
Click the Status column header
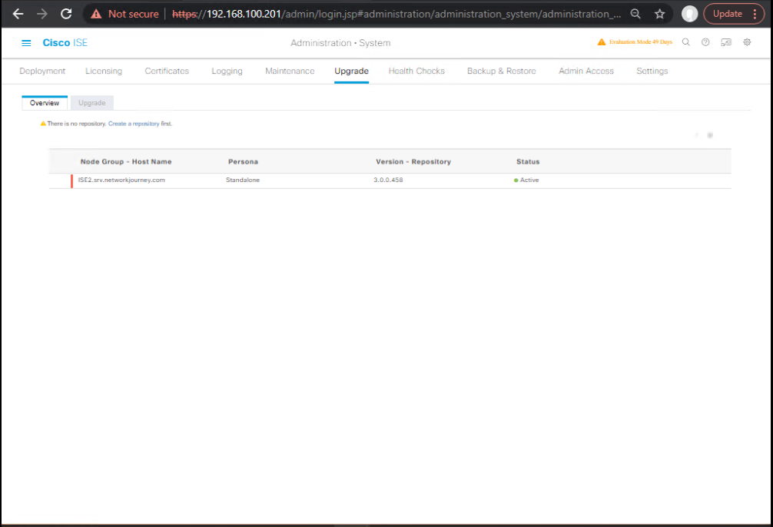click(x=528, y=161)
